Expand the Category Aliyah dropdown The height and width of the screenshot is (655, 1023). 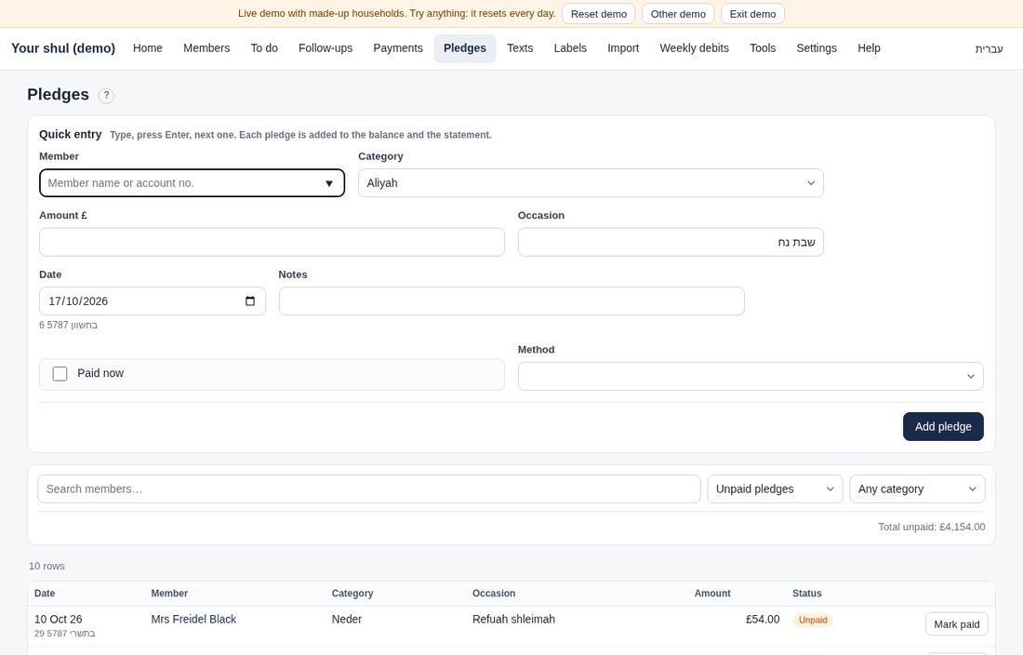(x=591, y=182)
